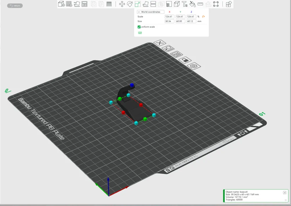Open the Seam painting tool
The width and height of the screenshot is (291, 206).
click(x=177, y=4)
